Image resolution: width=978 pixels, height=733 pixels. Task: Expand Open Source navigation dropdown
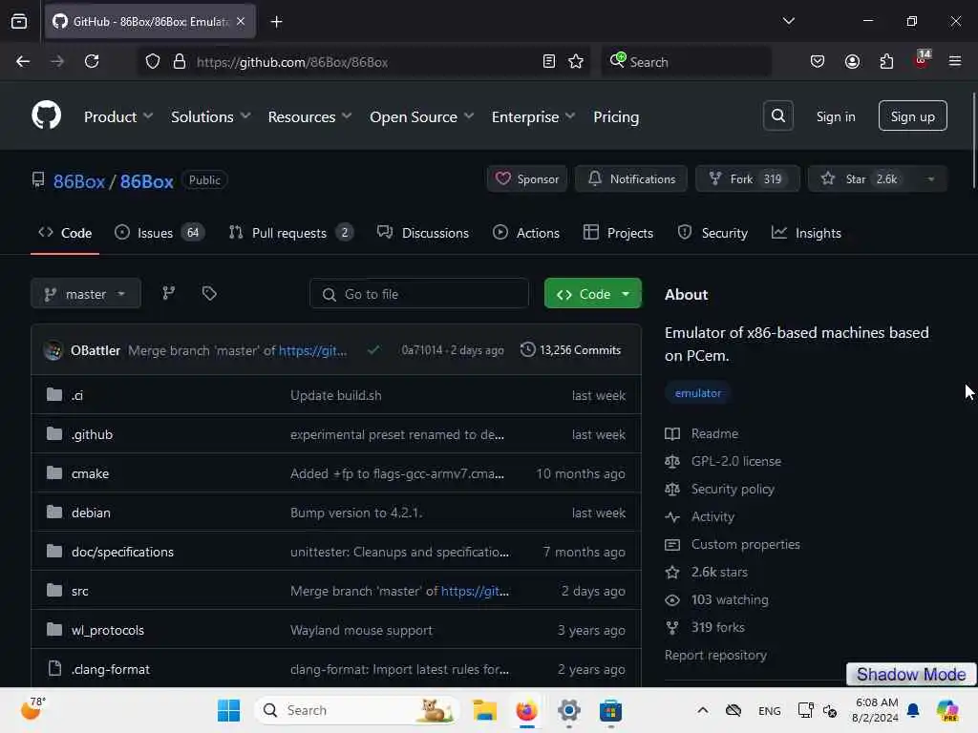(x=421, y=116)
